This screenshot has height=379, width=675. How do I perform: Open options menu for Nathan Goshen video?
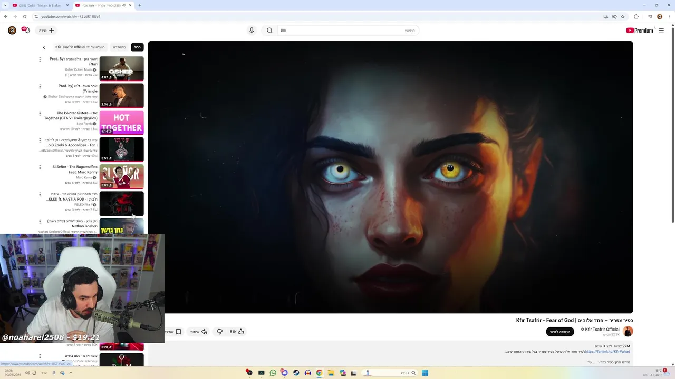click(x=40, y=222)
